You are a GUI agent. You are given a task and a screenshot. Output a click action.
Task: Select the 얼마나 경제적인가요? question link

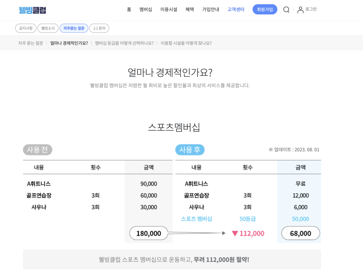coord(69,43)
